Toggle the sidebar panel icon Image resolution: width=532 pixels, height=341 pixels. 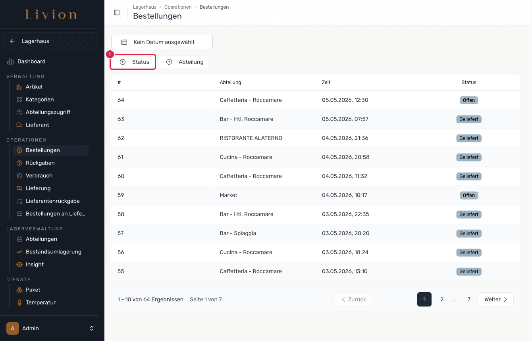tap(117, 12)
